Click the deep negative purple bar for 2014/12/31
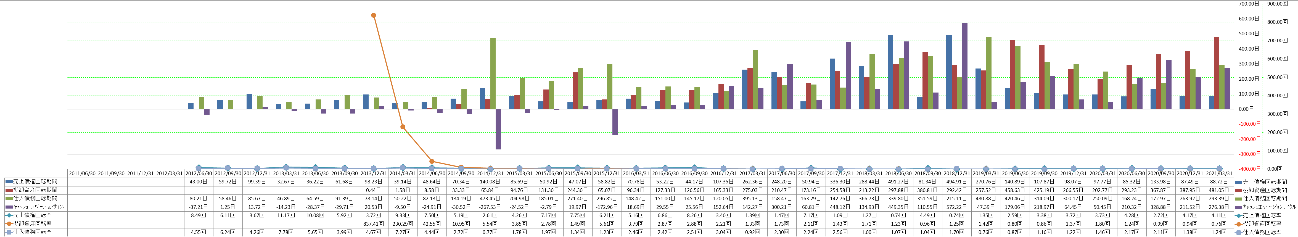 point(498,129)
